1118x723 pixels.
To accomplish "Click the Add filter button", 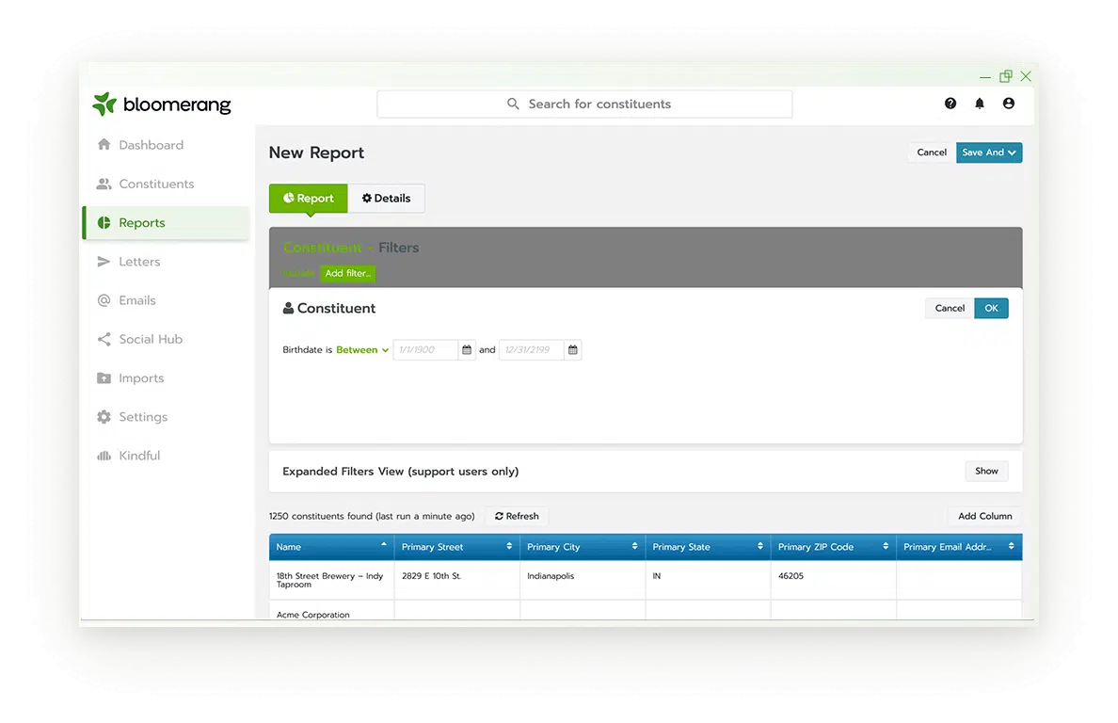I will click(x=348, y=273).
